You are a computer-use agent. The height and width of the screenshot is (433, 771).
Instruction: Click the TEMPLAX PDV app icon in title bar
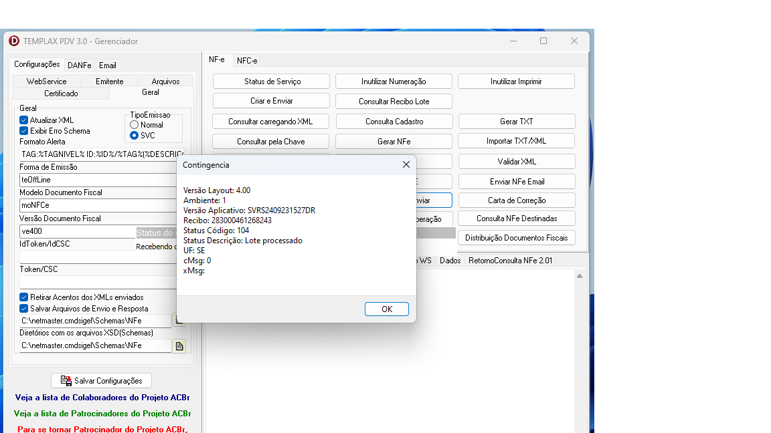pos(14,41)
